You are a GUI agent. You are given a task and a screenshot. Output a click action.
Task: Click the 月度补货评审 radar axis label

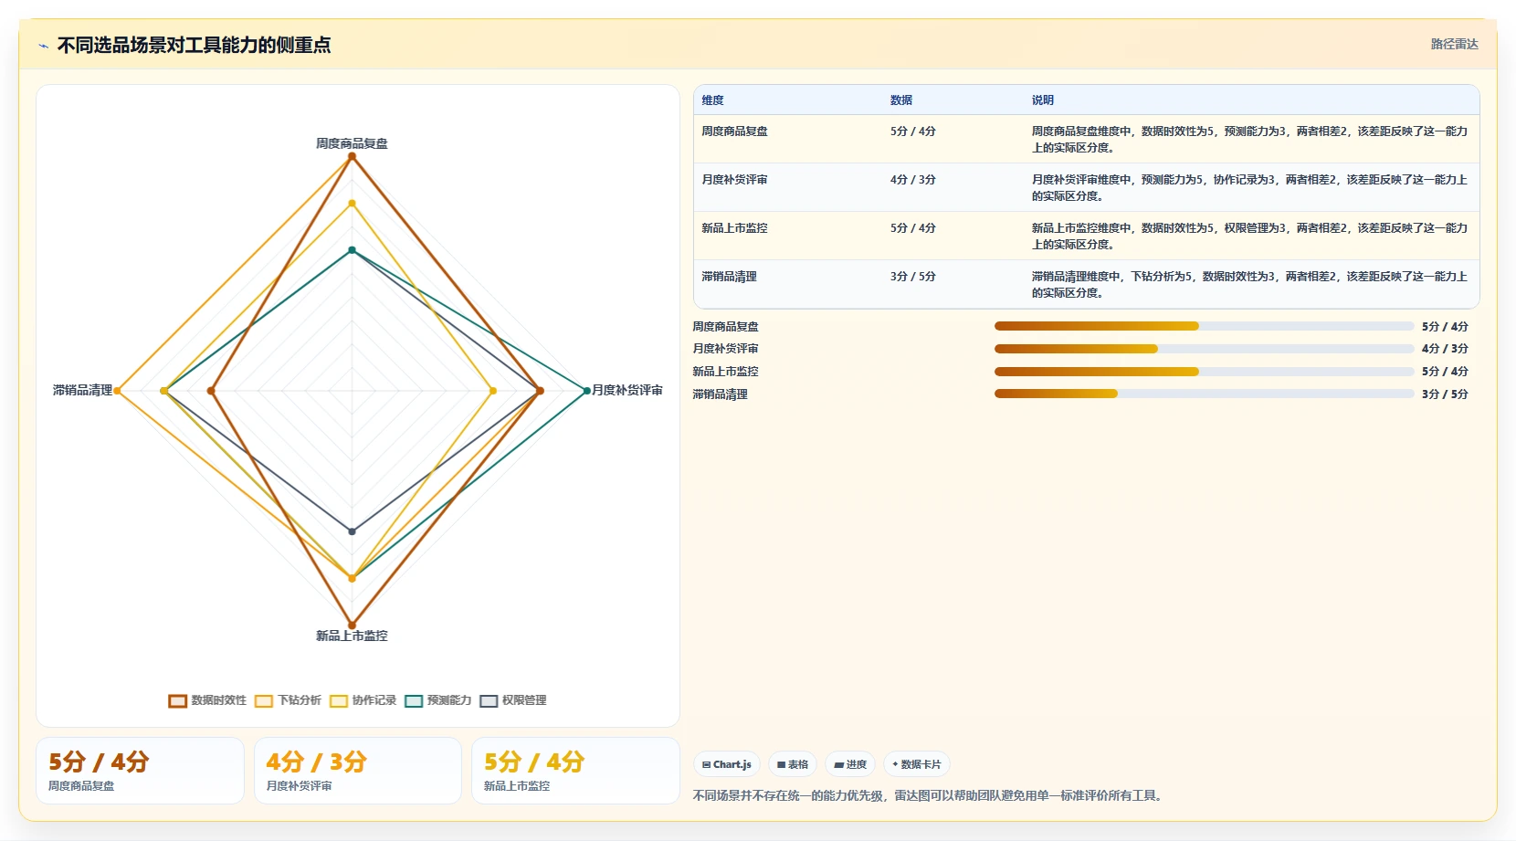tap(627, 390)
